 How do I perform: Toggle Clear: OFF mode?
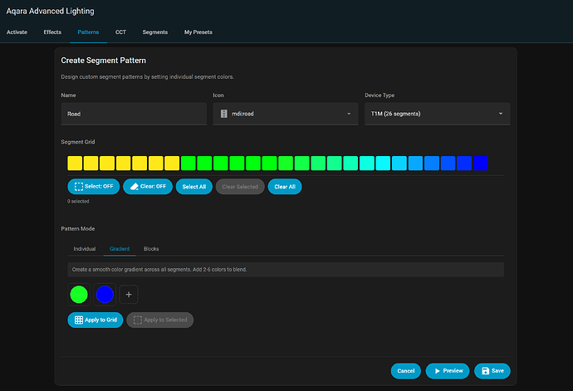(148, 187)
